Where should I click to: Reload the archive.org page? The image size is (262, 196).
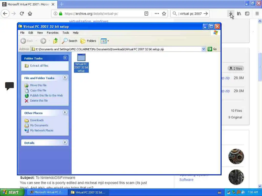[x=22, y=14]
